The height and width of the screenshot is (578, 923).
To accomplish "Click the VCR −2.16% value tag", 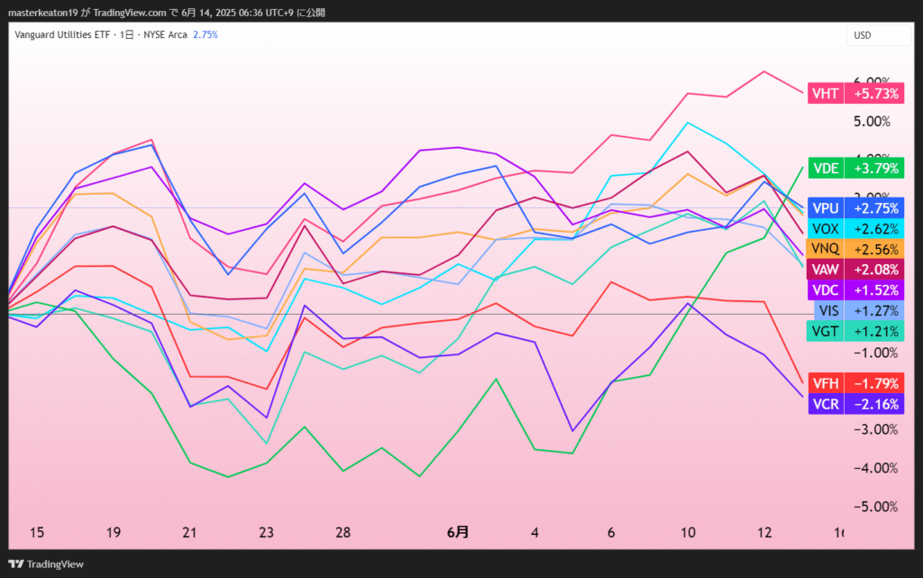I will click(874, 404).
